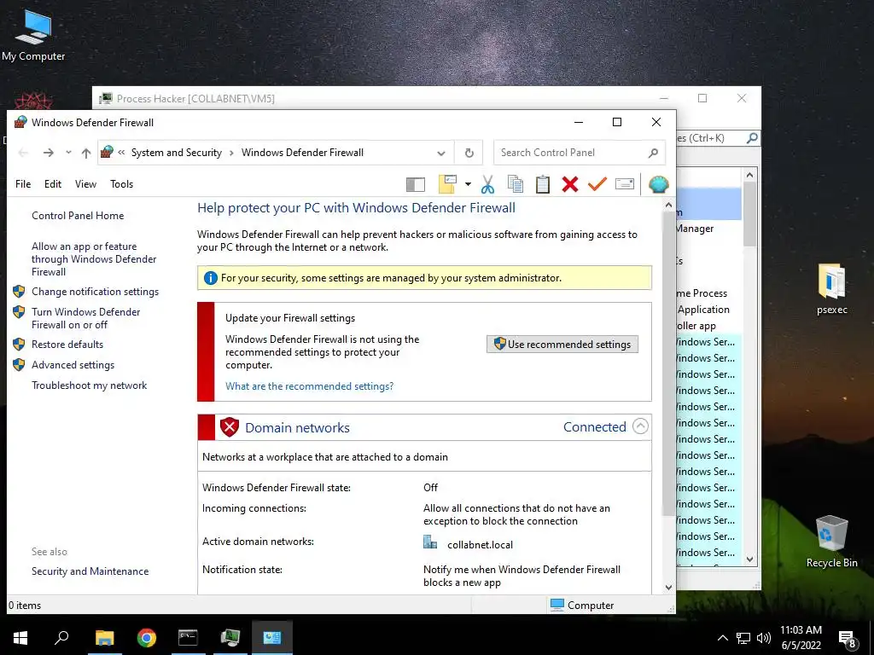Click the Cut scissors toolbar icon

coord(487,184)
